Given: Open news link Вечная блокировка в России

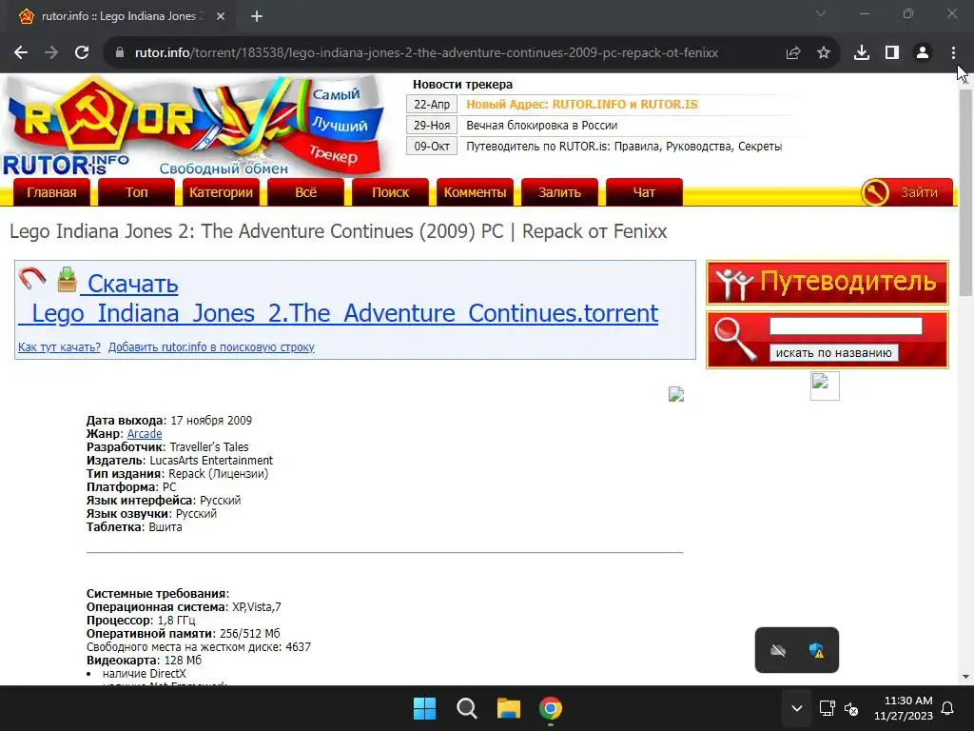Looking at the screenshot, I should (x=541, y=126).
